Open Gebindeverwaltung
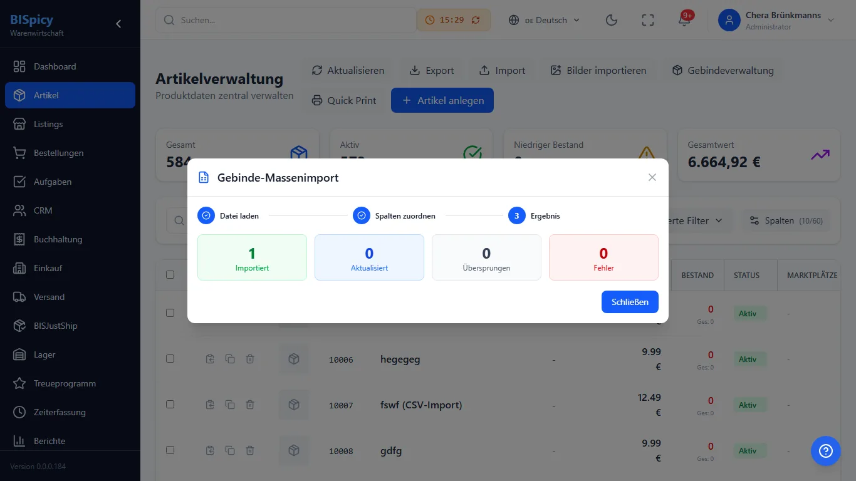This screenshot has height=481, width=856. pos(723,70)
